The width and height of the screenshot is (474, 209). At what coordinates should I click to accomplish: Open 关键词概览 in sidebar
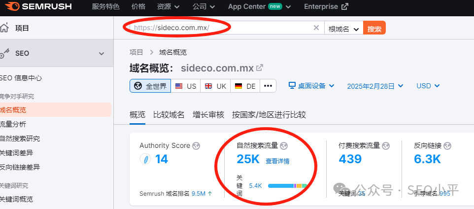point(16,199)
